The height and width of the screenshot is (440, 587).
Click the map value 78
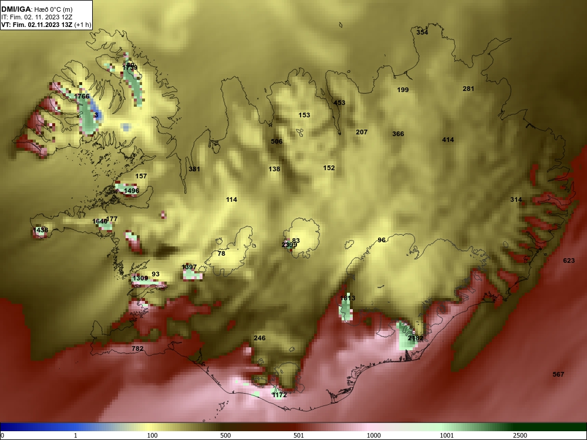point(221,253)
